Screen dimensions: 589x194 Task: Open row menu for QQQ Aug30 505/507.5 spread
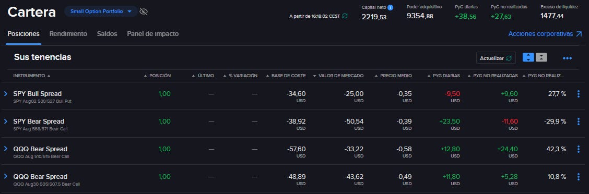pyautogui.click(x=579, y=177)
